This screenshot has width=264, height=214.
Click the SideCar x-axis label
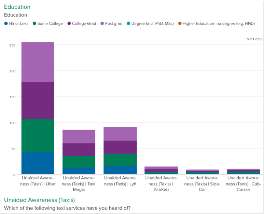(202, 184)
